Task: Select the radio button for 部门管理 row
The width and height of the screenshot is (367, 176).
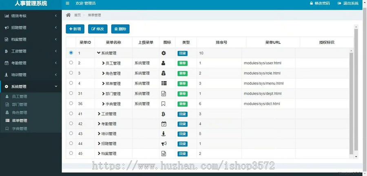Action: (x=71, y=93)
